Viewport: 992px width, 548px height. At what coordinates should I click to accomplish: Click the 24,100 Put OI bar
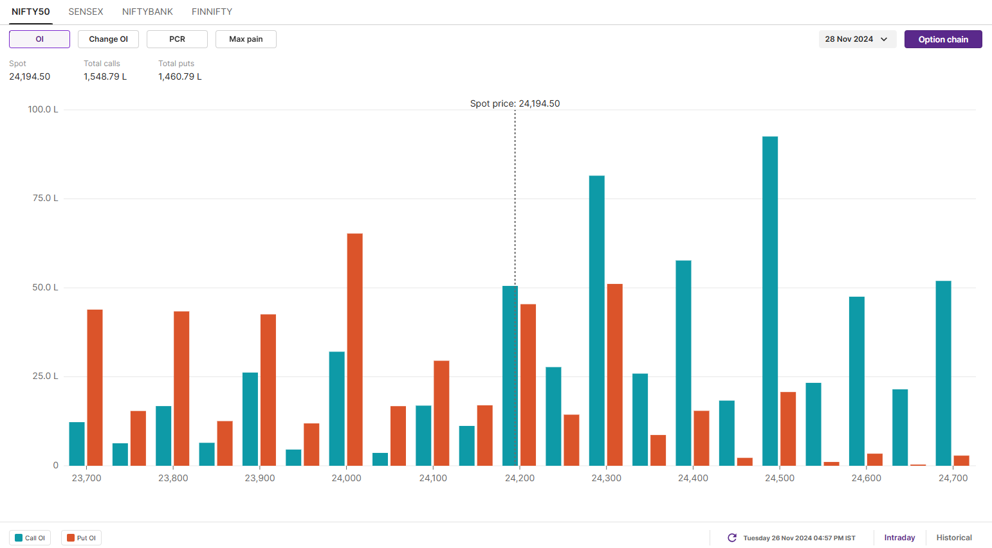coord(441,413)
